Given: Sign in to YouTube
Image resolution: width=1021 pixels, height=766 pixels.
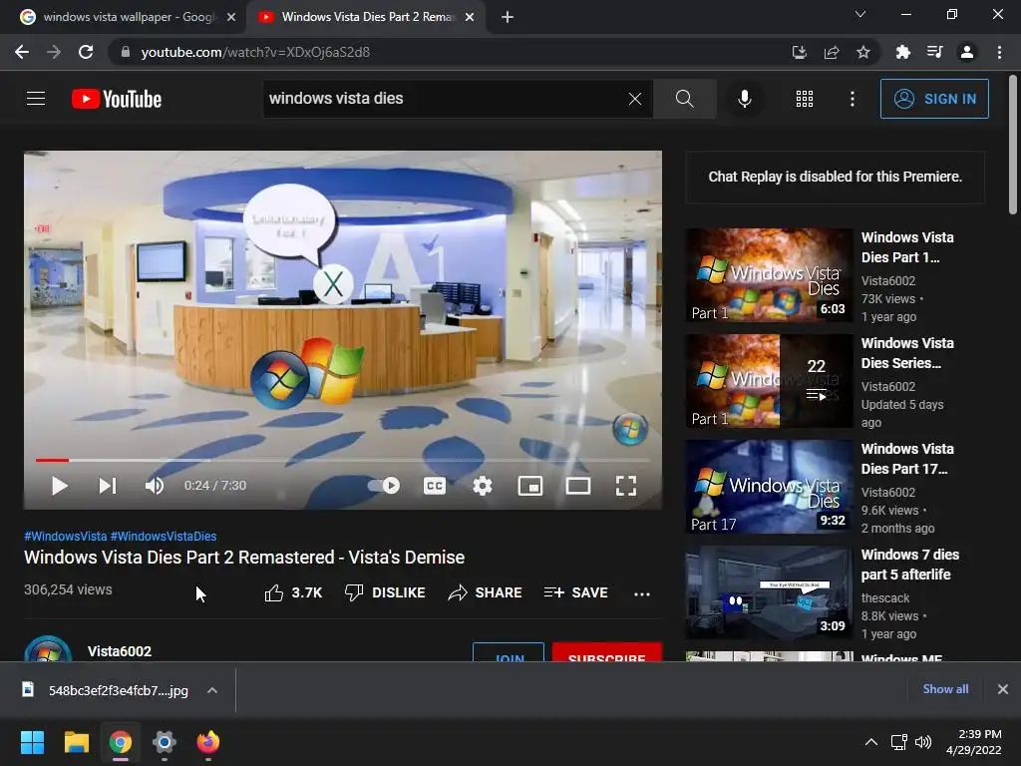Looking at the screenshot, I should pos(934,99).
